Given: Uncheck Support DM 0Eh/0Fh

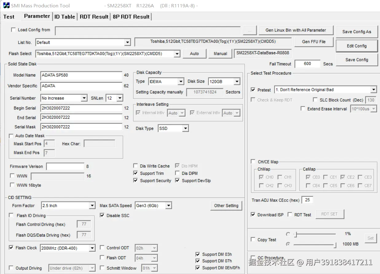Looking at the screenshot, I should pyautogui.click(x=198, y=268).
